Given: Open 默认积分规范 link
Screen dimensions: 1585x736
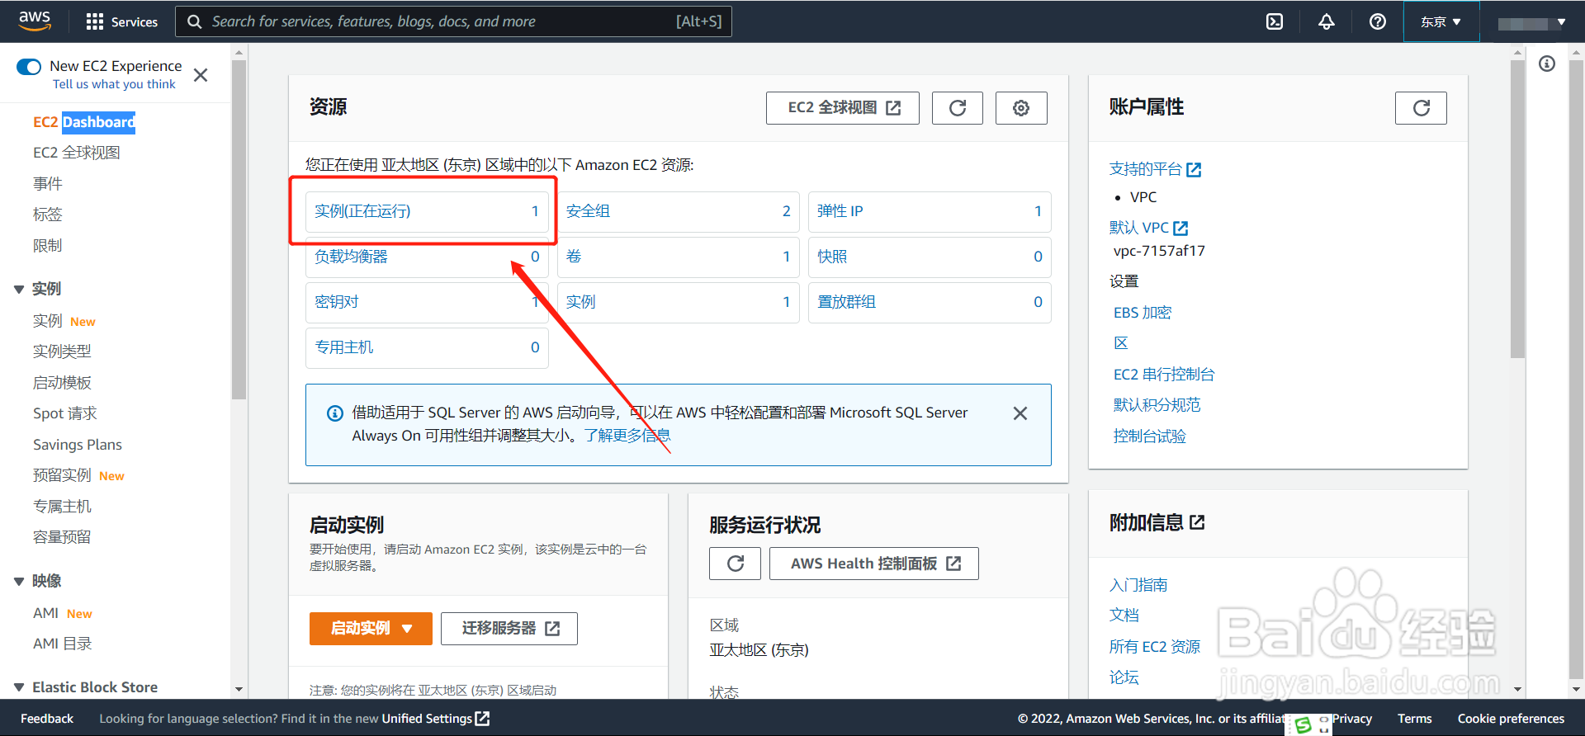Looking at the screenshot, I should 1157,405.
